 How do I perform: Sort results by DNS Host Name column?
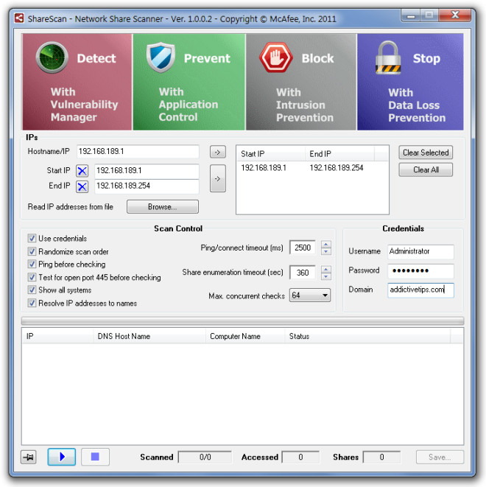tap(149, 336)
